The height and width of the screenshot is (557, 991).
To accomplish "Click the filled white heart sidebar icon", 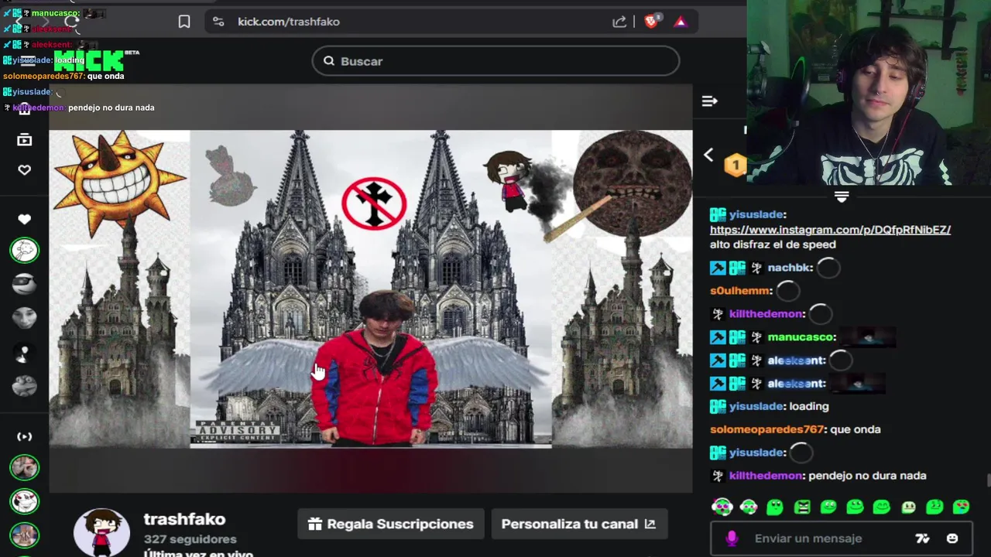I will (x=24, y=220).
